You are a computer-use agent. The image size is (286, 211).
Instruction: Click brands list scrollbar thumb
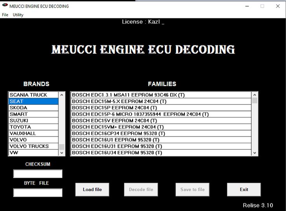coord(62,147)
